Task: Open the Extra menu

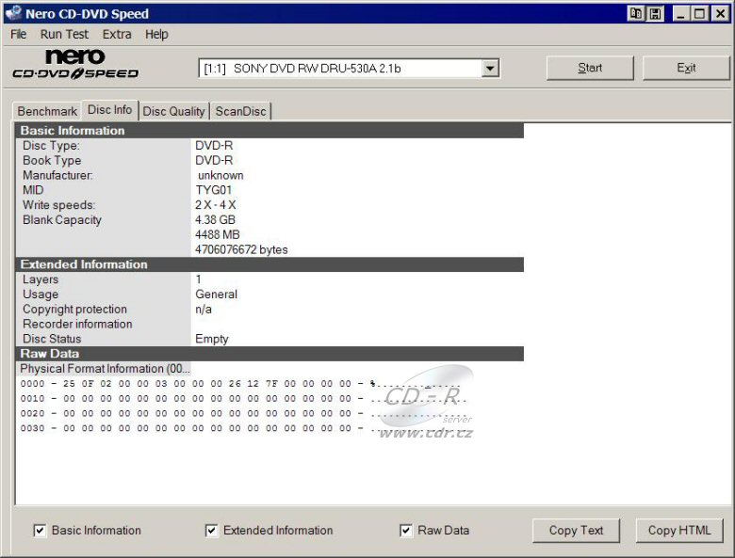Action: 117,35
